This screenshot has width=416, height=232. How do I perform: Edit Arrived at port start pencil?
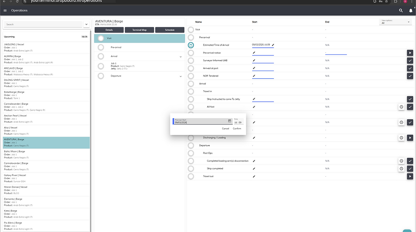[254, 68]
